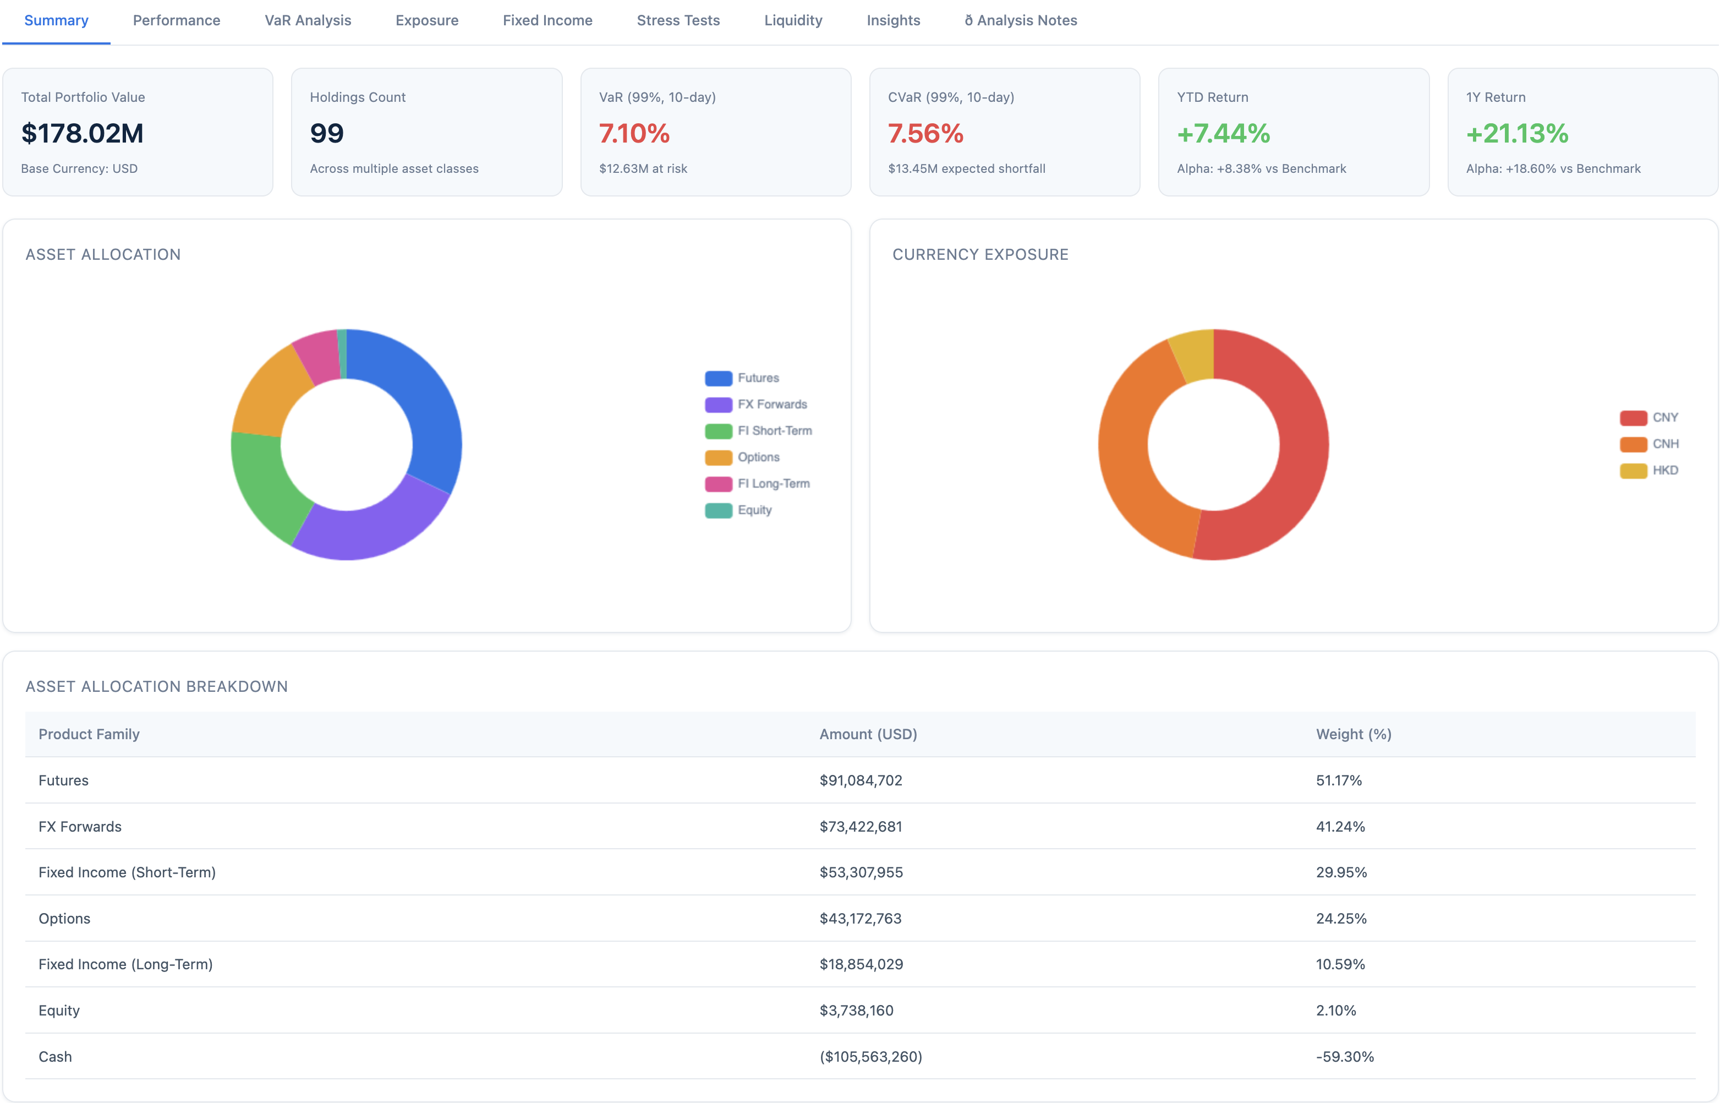Viewport: 1720px width, 1103px height.
Task: Switch to the Performance tab
Action: [x=176, y=20]
